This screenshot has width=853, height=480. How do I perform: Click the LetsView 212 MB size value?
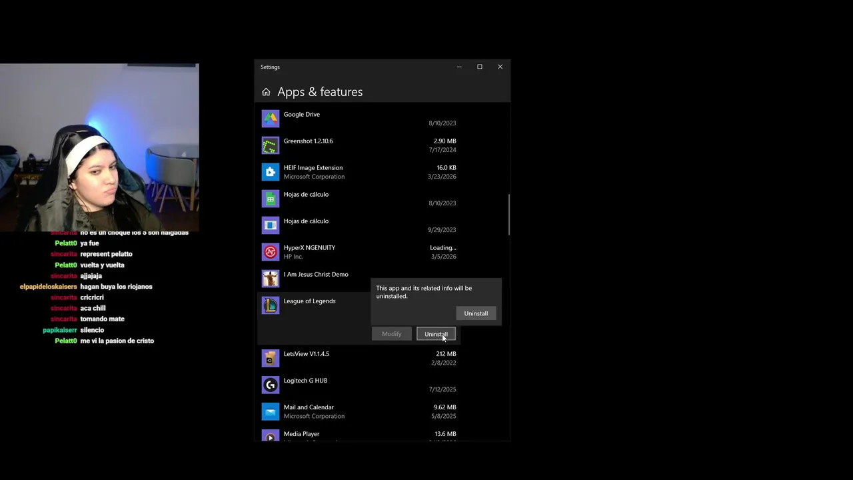tap(446, 353)
